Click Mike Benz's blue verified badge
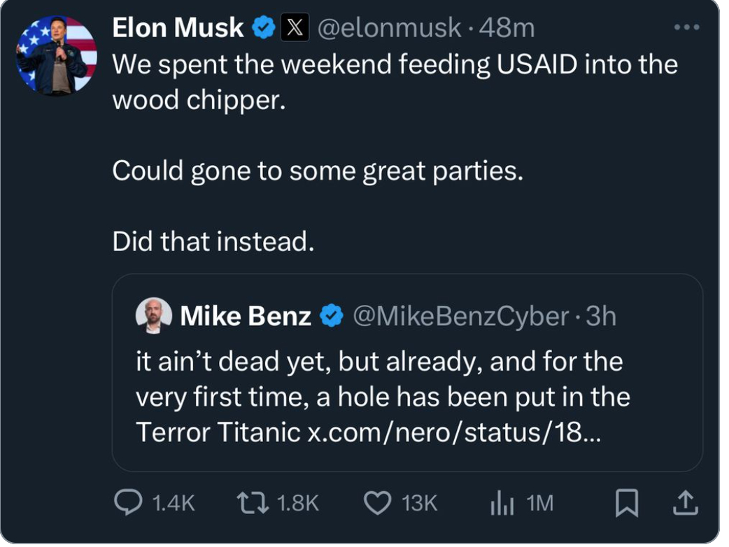The image size is (729, 547). [332, 317]
